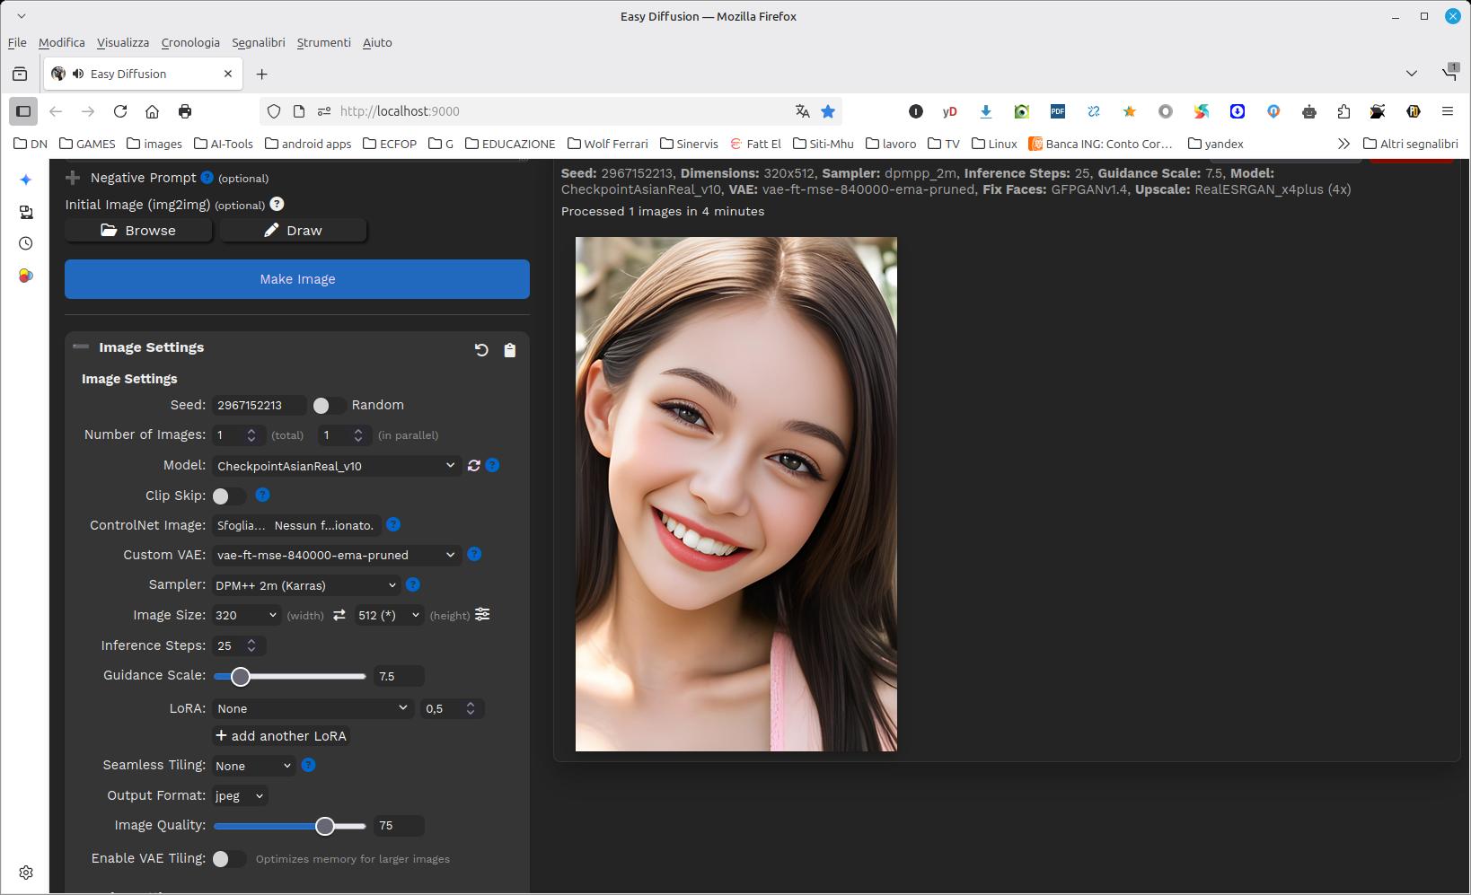Open help icon for ControlNet Image
The width and height of the screenshot is (1471, 895).
point(393,524)
